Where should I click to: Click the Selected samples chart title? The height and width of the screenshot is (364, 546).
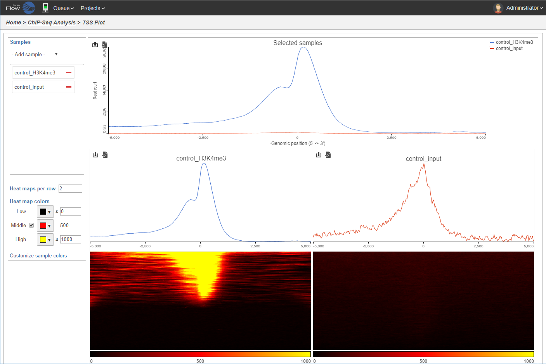click(x=298, y=43)
